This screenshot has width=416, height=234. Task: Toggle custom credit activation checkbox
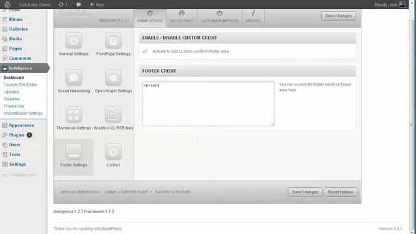(145, 51)
